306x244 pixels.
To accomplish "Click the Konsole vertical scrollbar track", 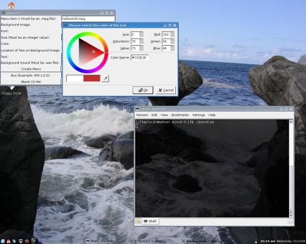I will (291, 167).
